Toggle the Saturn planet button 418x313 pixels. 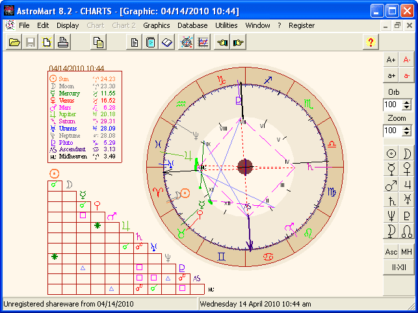(391, 200)
